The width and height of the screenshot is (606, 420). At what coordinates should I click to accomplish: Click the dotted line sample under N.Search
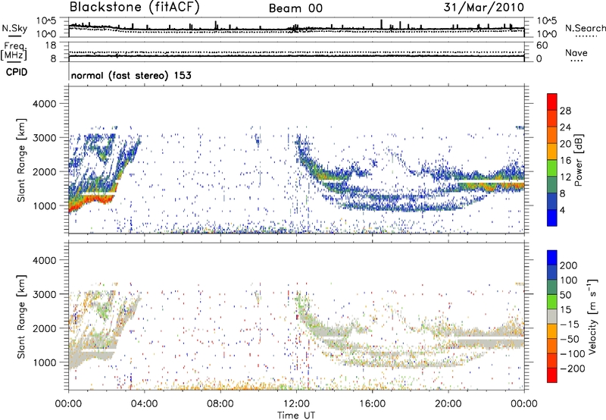[x=586, y=36]
